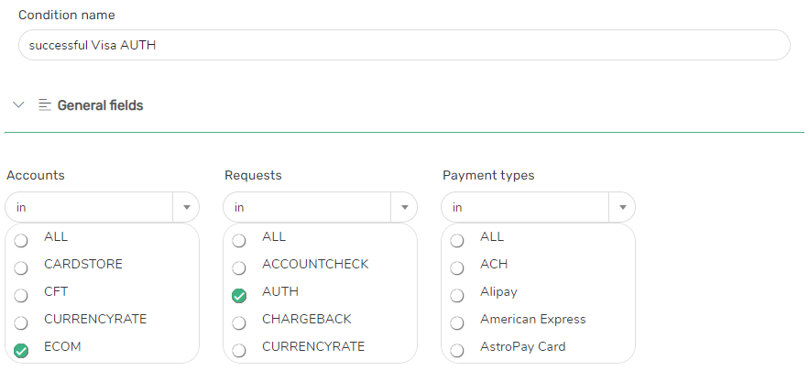Open the Accounts operator dropdown arrow
809x371 pixels.
pyautogui.click(x=186, y=208)
